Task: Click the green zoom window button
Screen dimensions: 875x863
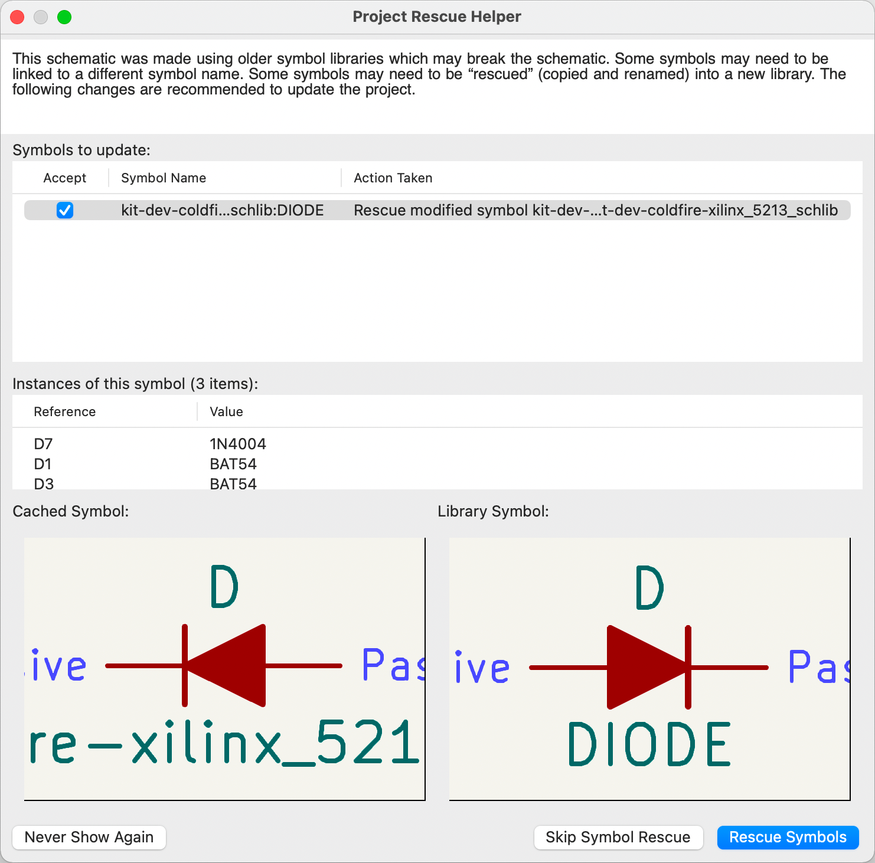Action: [x=64, y=17]
